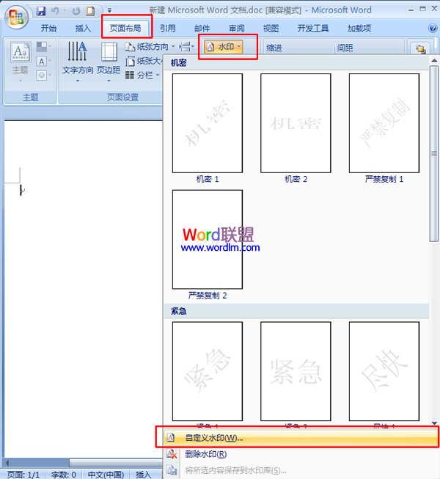Click the horizontal scrollbar left arrow
Viewport: 440px width, 479px height.
click(x=7, y=463)
